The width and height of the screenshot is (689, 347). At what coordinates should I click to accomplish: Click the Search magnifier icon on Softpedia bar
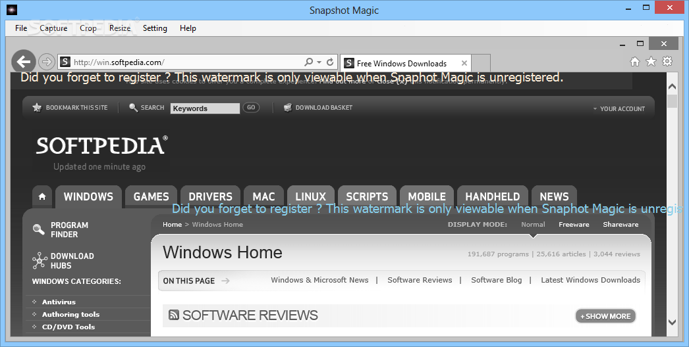133,108
